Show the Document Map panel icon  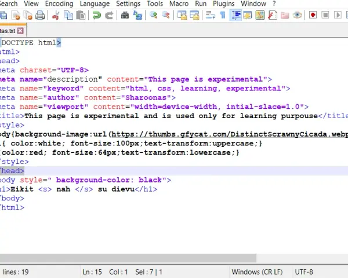pyautogui.click(x=260, y=15)
